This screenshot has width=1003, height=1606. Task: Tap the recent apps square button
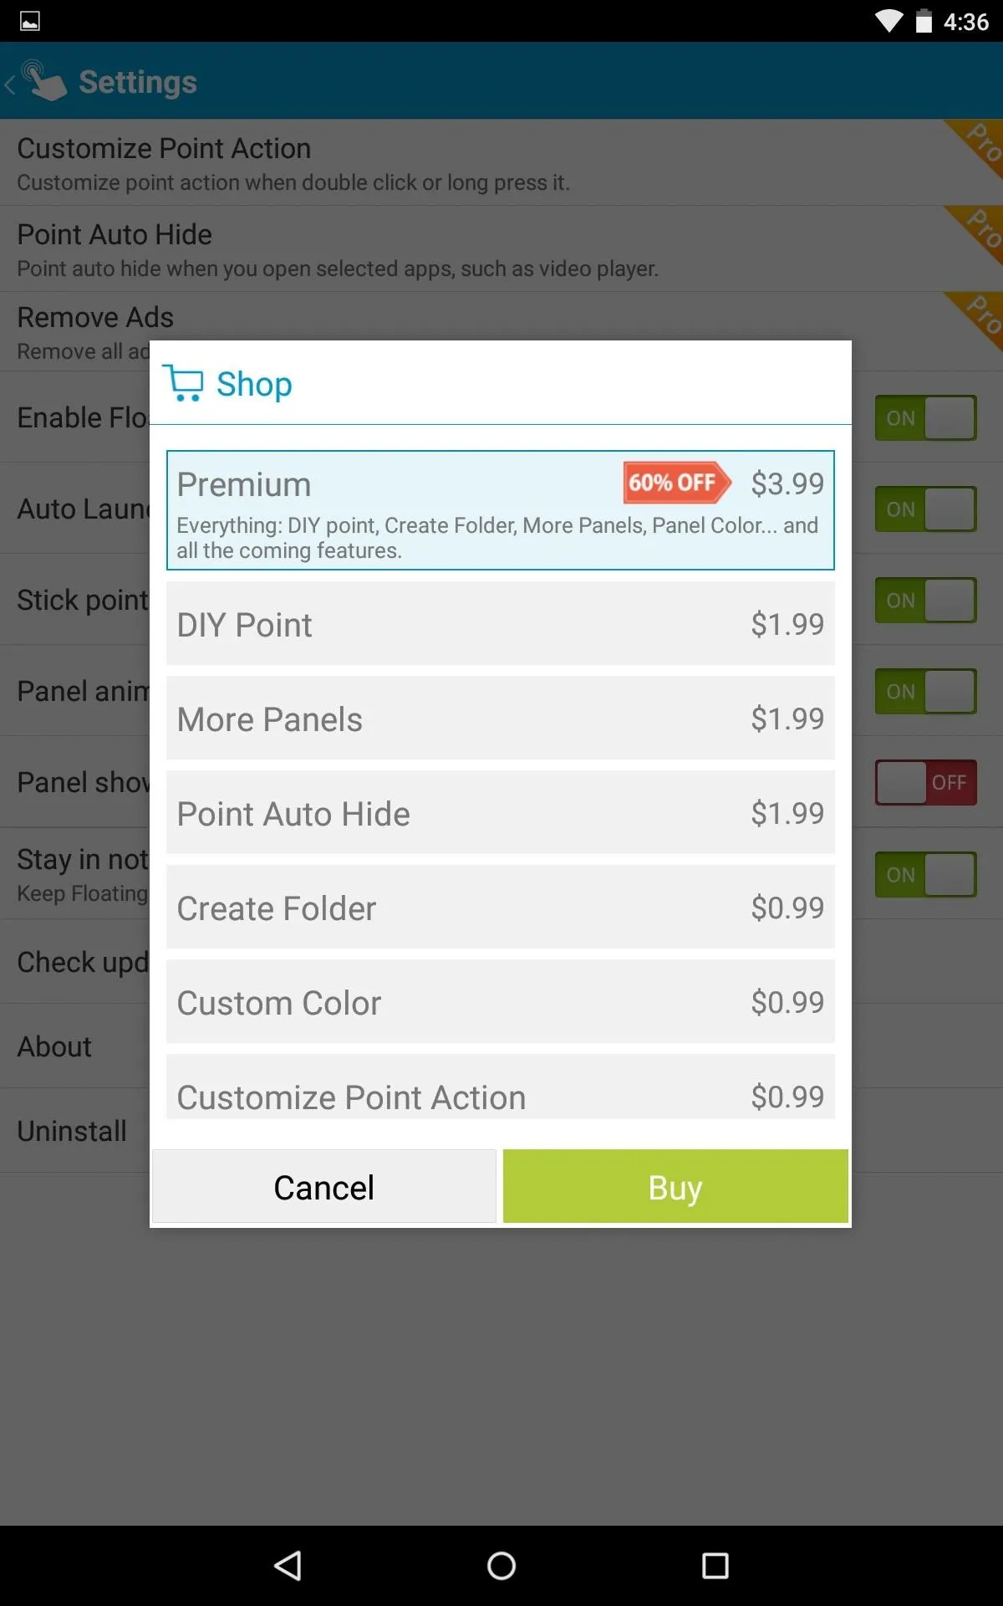pos(715,1565)
